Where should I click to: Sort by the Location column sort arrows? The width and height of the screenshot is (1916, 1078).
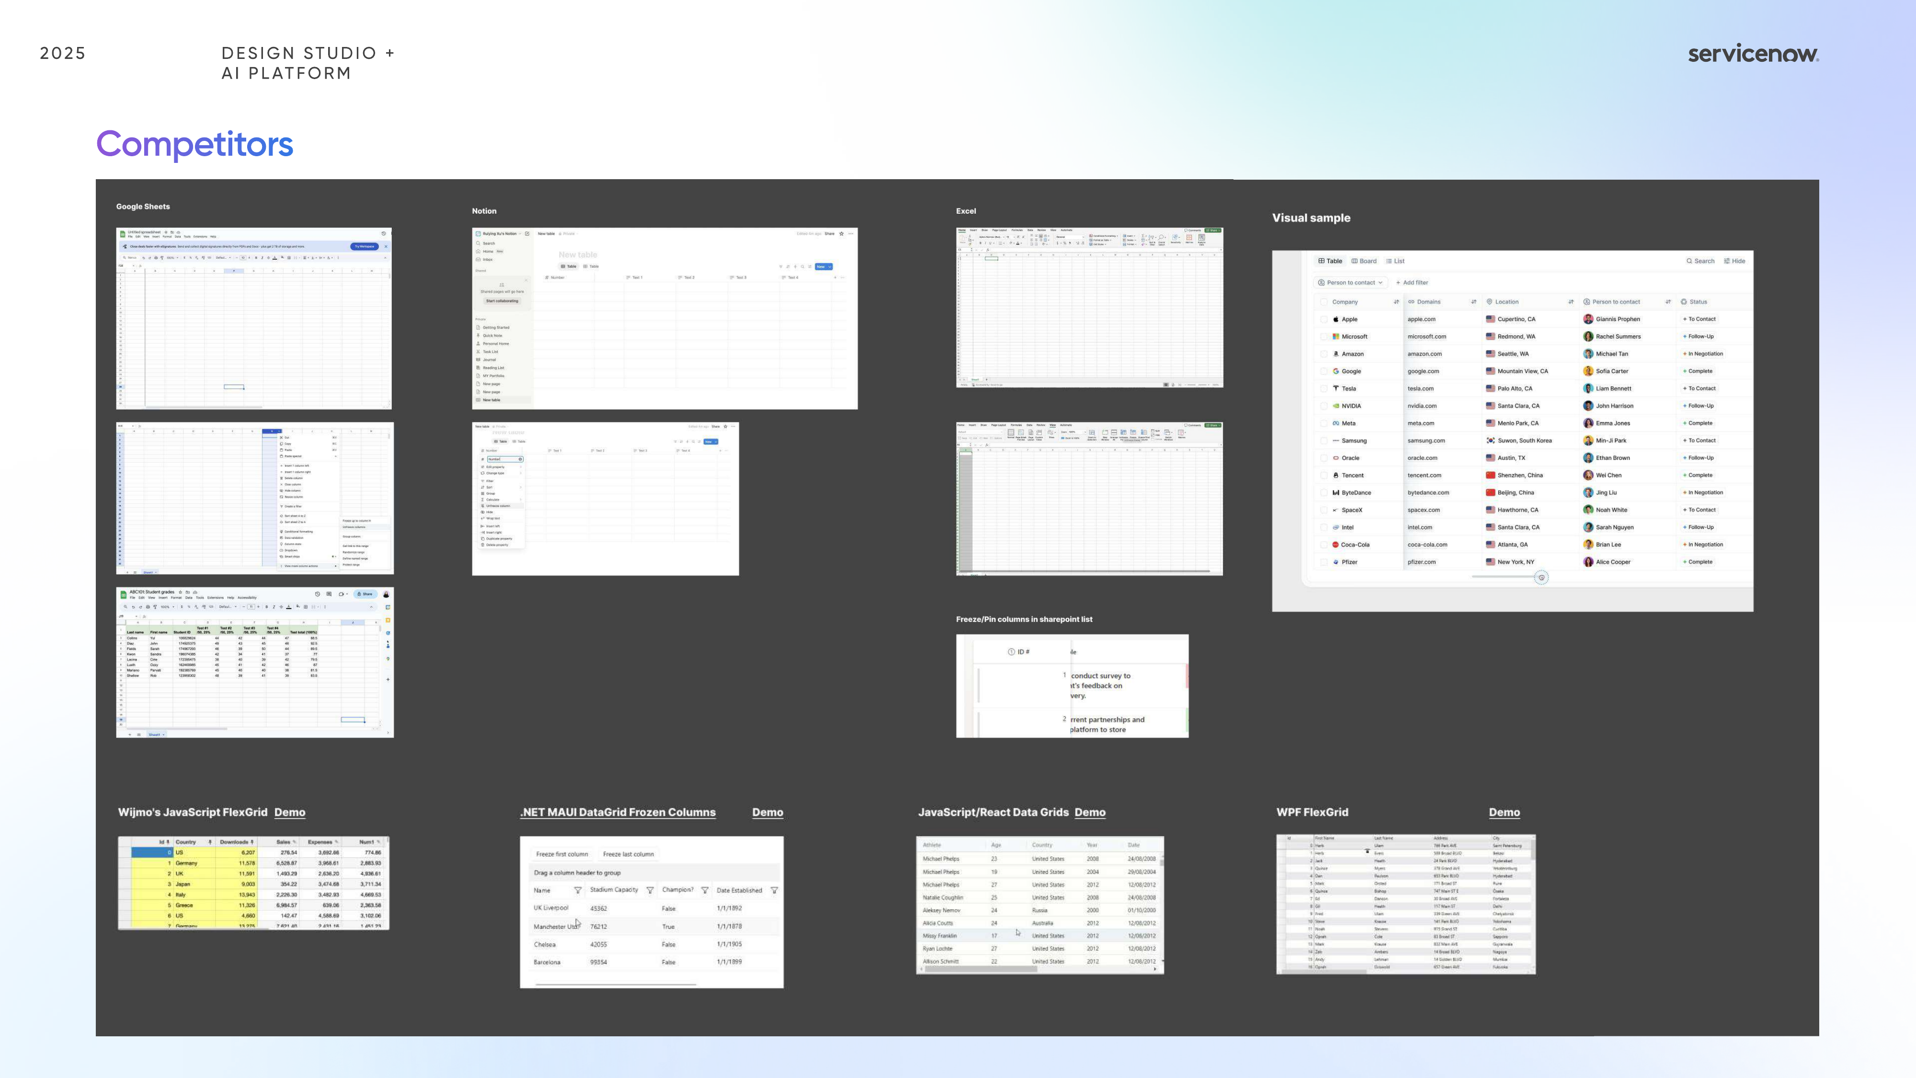[x=1571, y=302]
